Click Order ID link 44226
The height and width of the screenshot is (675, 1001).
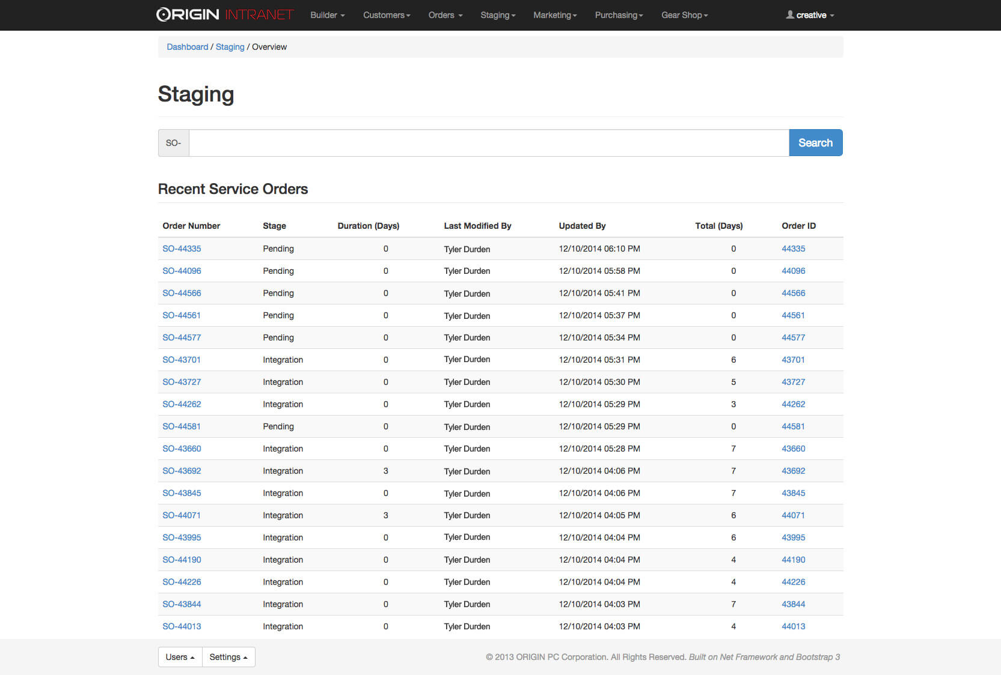[793, 582]
